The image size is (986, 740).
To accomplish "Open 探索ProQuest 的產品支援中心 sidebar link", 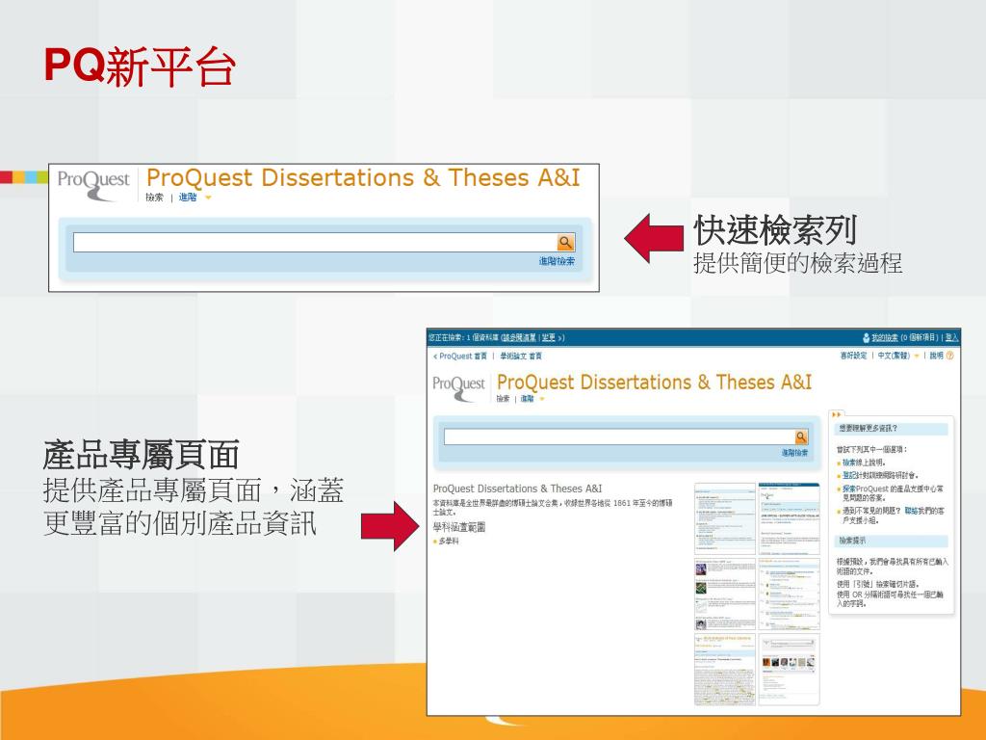I will tap(893, 492).
